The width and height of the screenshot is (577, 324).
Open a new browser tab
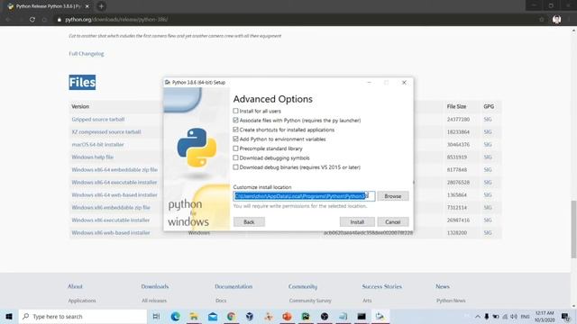pyautogui.click(x=101, y=6)
